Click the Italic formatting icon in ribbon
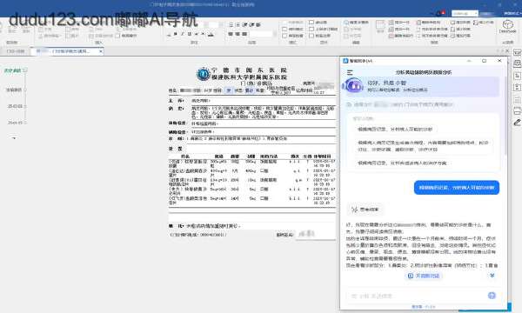The height and width of the screenshot is (313, 522). pos(183,34)
